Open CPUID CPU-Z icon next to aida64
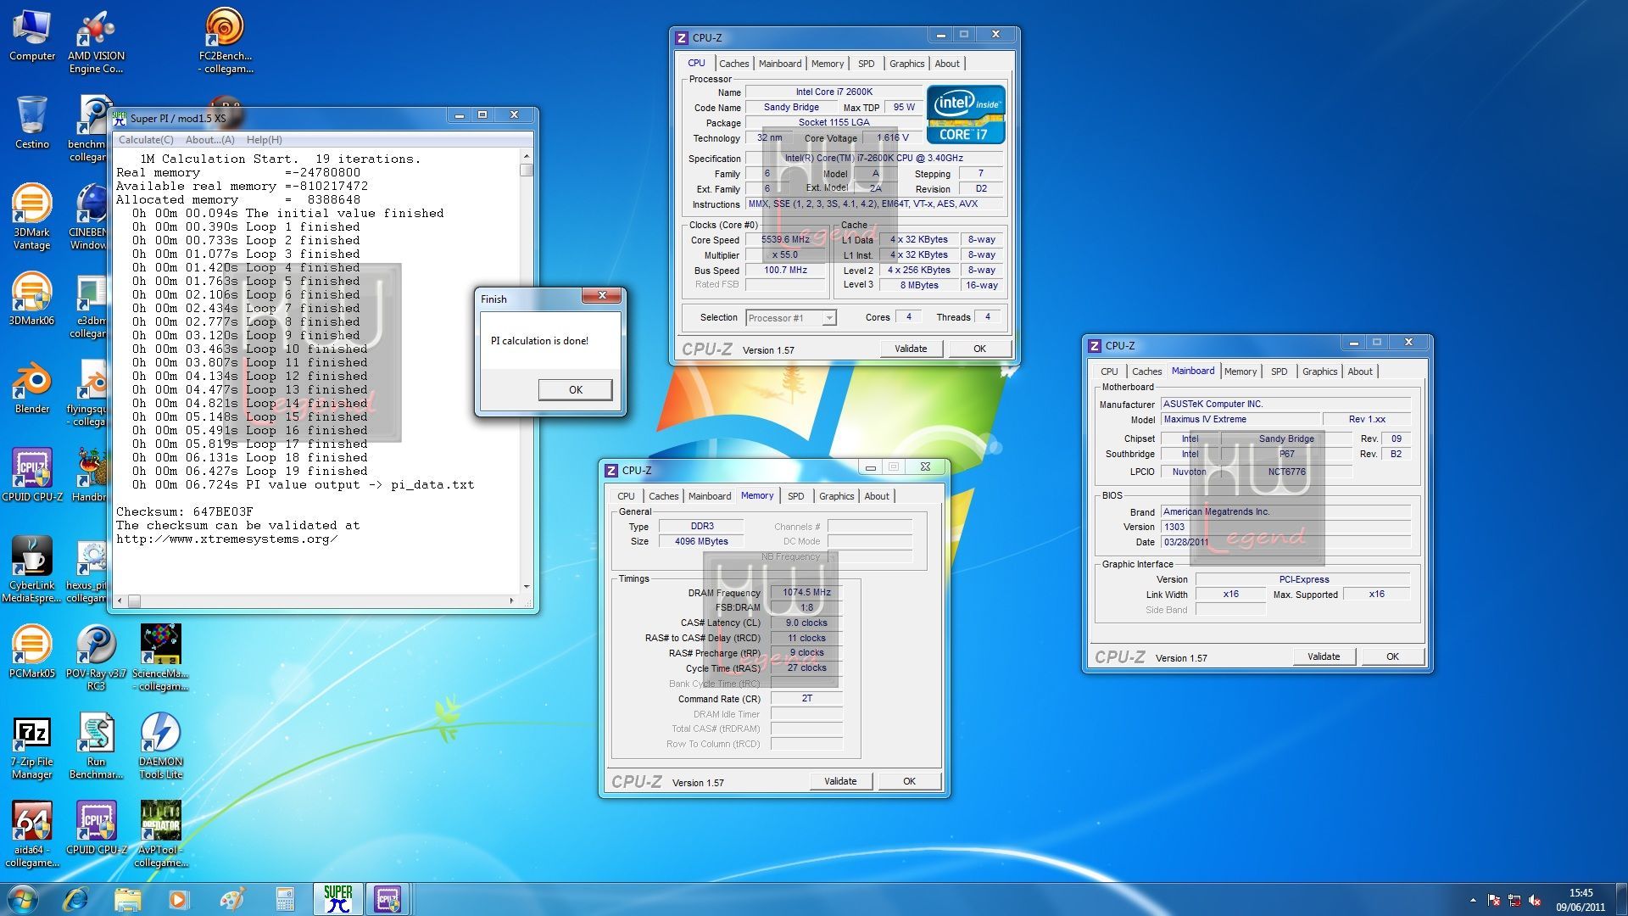 coord(96,828)
